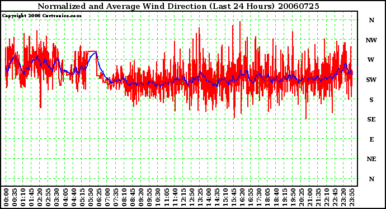Click the 20:25 time axis label
386x209 pixels.
coord(301,197)
